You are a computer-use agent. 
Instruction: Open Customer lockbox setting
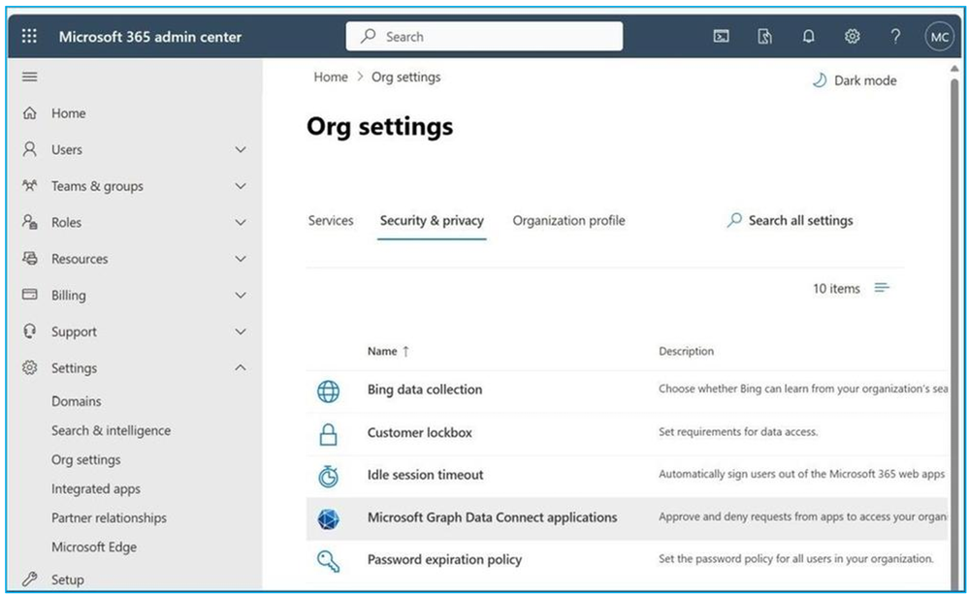click(420, 433)
